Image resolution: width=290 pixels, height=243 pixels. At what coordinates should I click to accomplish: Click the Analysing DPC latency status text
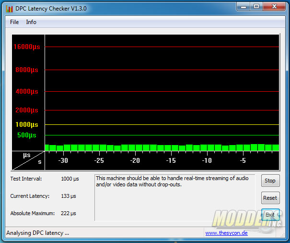[37, 233]
